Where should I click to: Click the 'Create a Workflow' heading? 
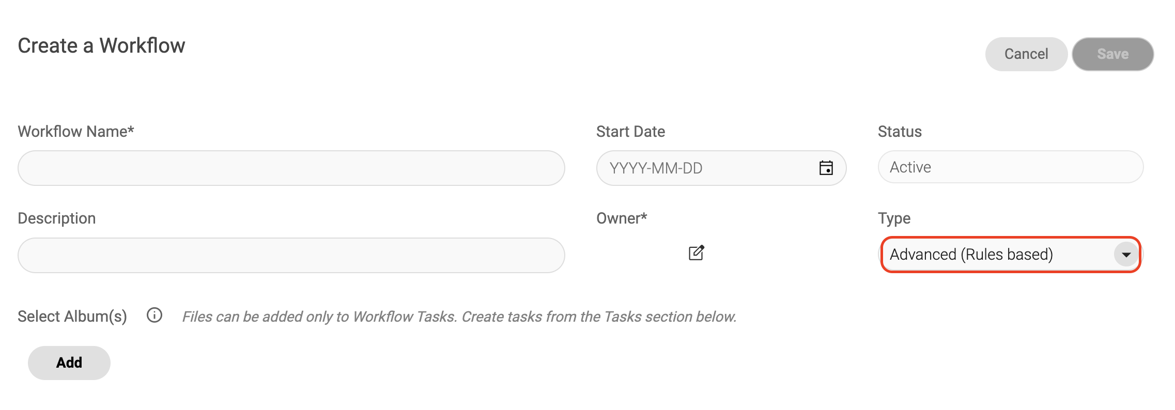click(101, 45)
